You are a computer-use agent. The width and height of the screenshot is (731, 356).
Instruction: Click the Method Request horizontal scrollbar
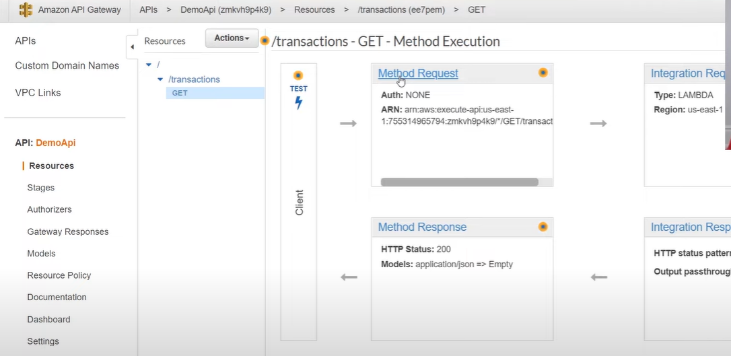coord(459,182)
